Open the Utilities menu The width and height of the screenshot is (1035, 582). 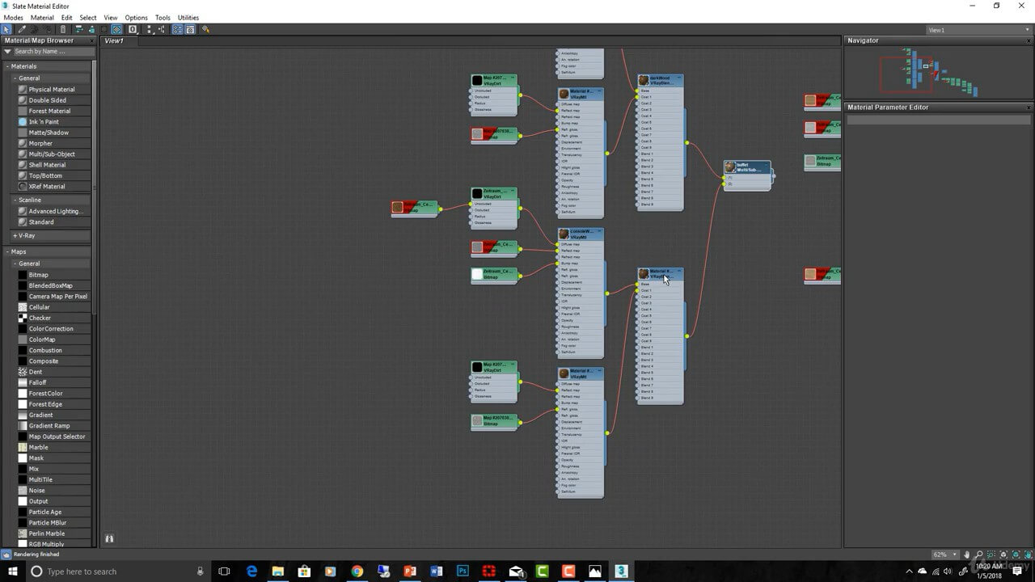[188, 17]
